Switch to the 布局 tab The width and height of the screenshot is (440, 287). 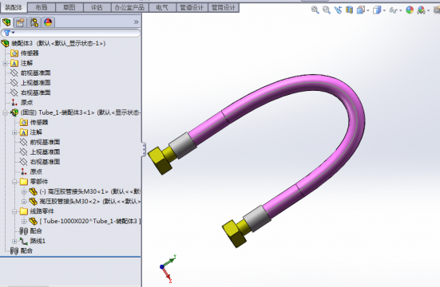pos(42,7)
